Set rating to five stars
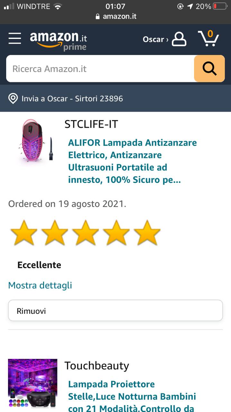 pyautogui.click(x=147, y=233)
